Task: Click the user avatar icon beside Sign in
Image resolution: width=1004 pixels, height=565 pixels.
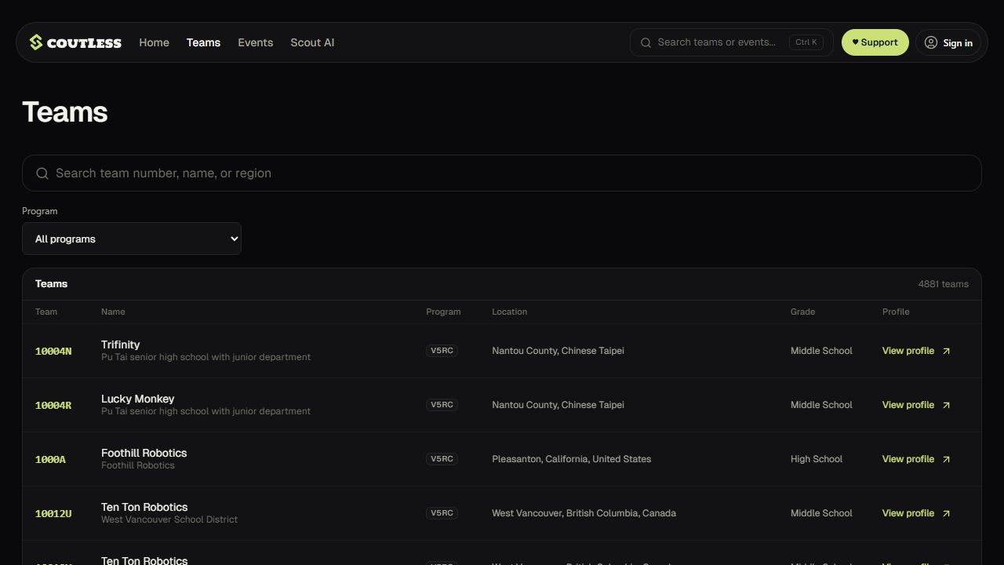Action: (x=931, y=42)
